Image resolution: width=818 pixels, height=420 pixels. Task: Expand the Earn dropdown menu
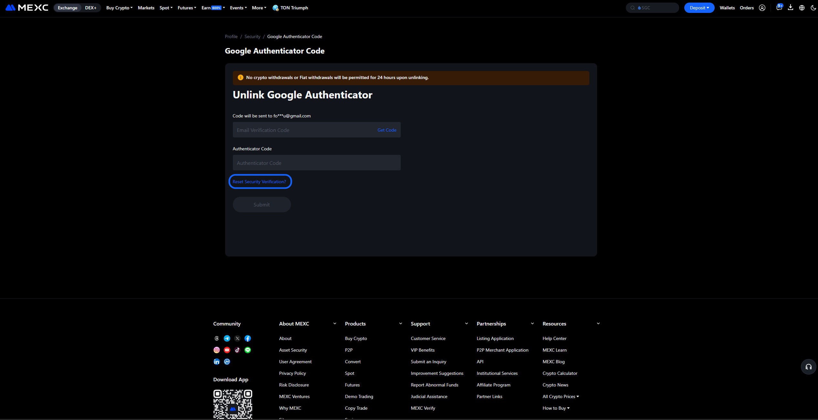(x=213, y=8)
